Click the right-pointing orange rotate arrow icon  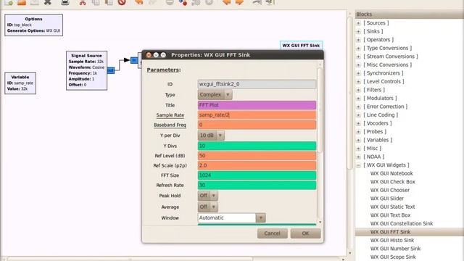coord(239,2)
